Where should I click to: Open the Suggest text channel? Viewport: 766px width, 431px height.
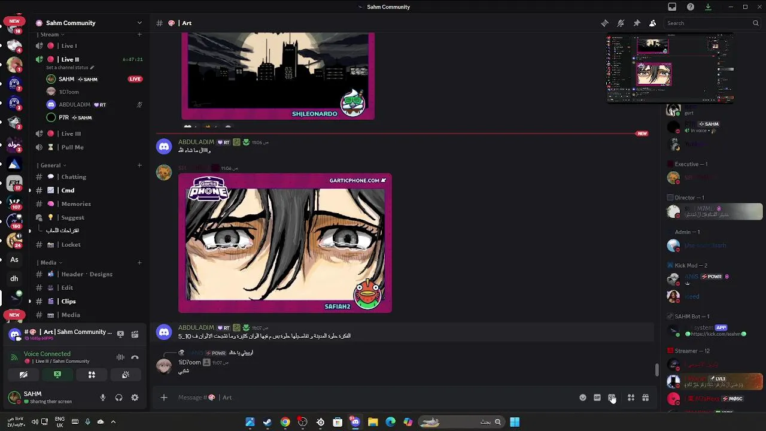(x=90, y=218)
